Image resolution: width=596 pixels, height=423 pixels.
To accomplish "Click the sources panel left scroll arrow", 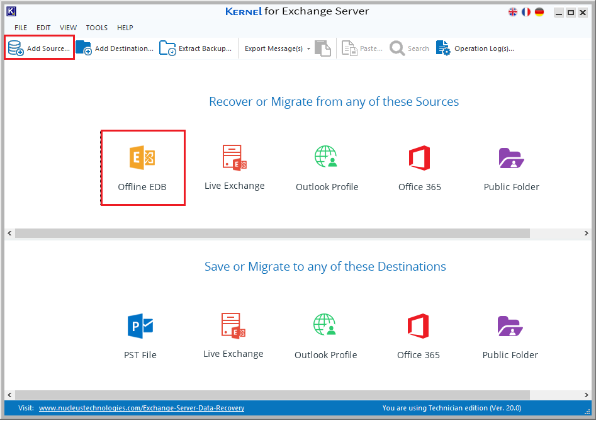I will tap(9, 233).
